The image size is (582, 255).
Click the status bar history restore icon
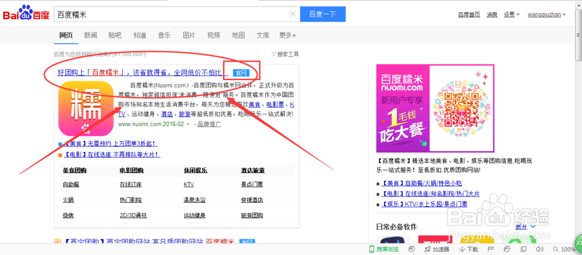click(x=411, y=249)
